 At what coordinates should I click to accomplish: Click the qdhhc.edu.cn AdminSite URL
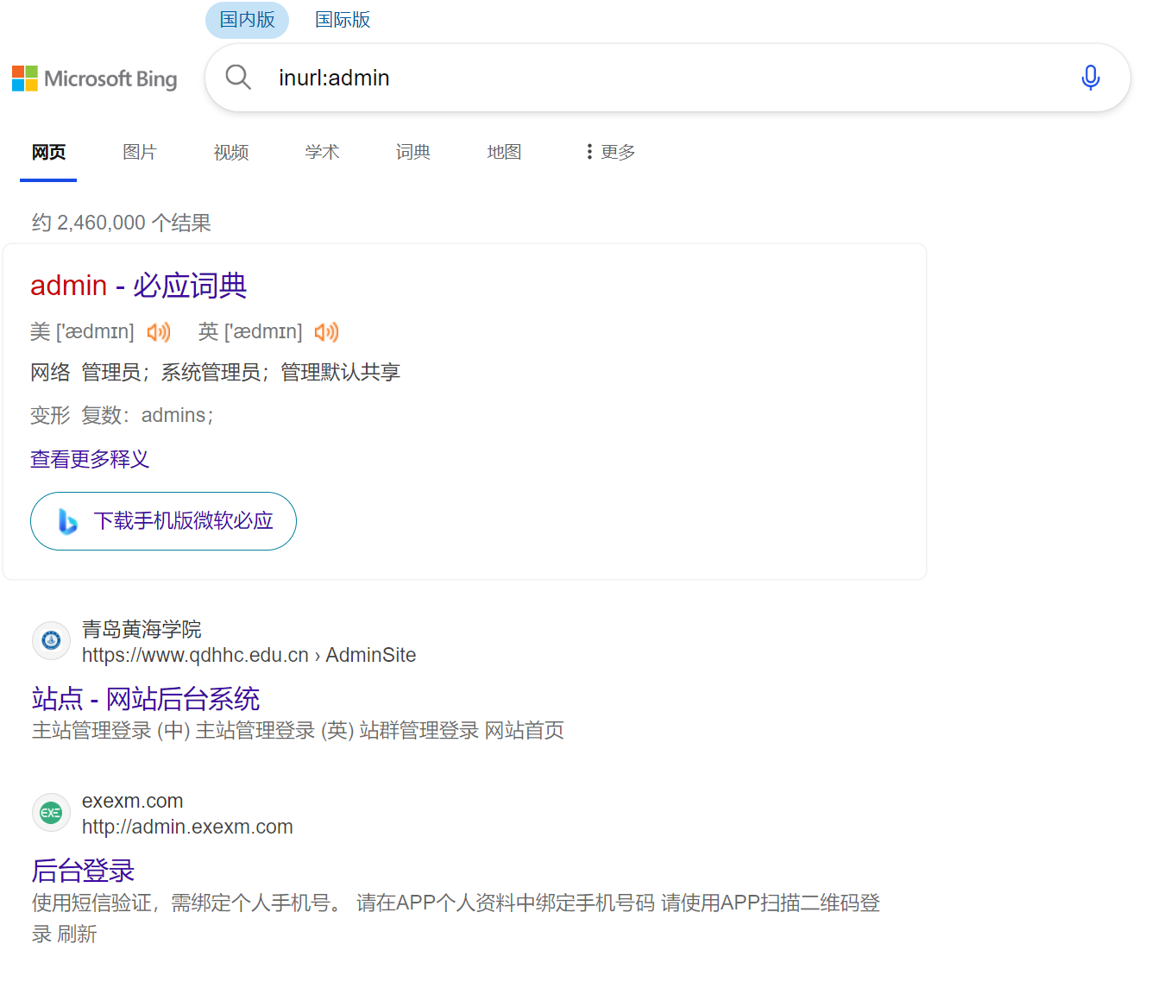coord(249,655)
